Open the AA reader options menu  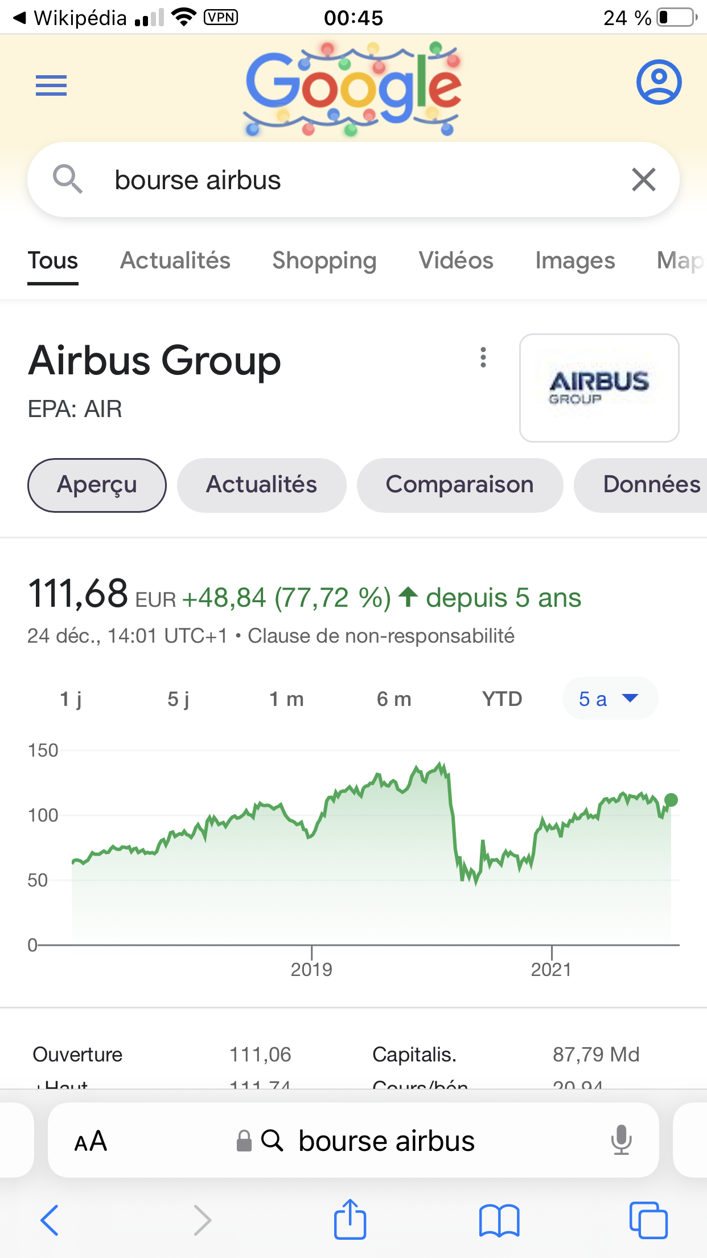pos(91,1141)
